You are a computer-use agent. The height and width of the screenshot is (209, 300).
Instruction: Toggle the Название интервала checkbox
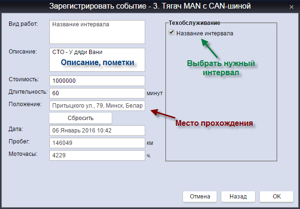pyautogui.click(x=172, y=33)
